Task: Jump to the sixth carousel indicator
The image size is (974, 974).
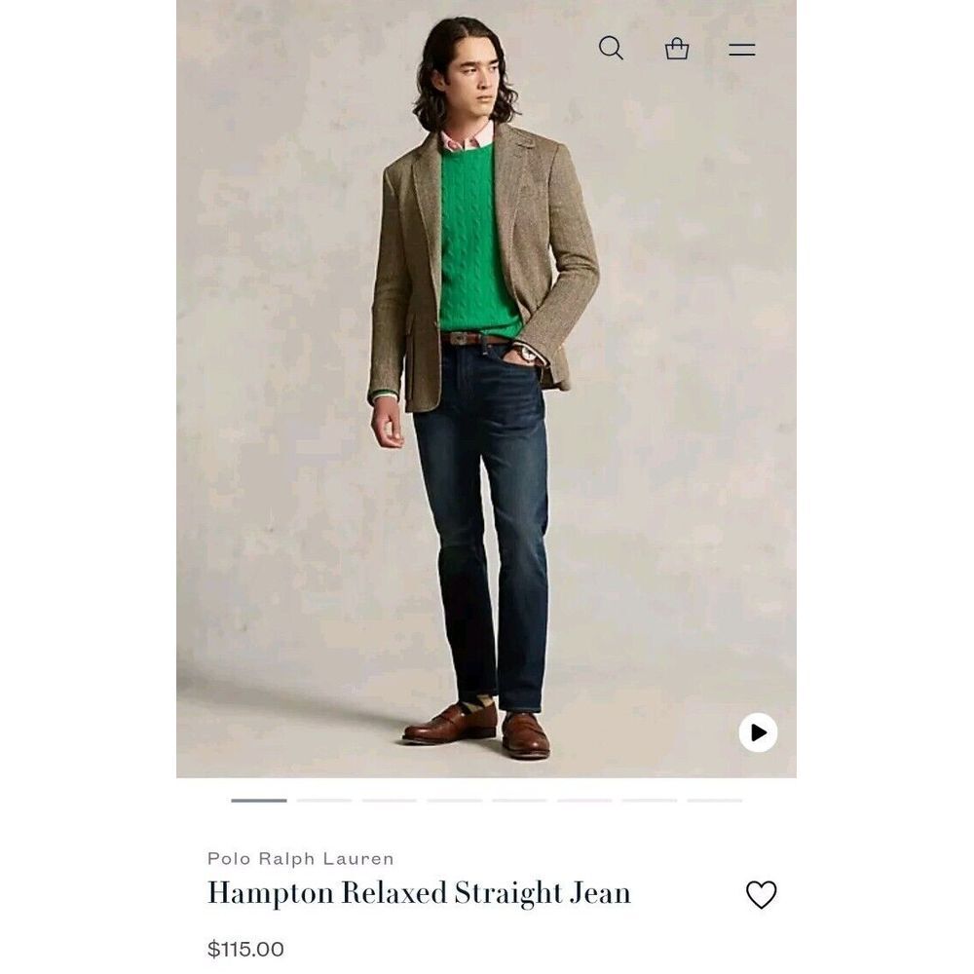Action: [584, 800]
